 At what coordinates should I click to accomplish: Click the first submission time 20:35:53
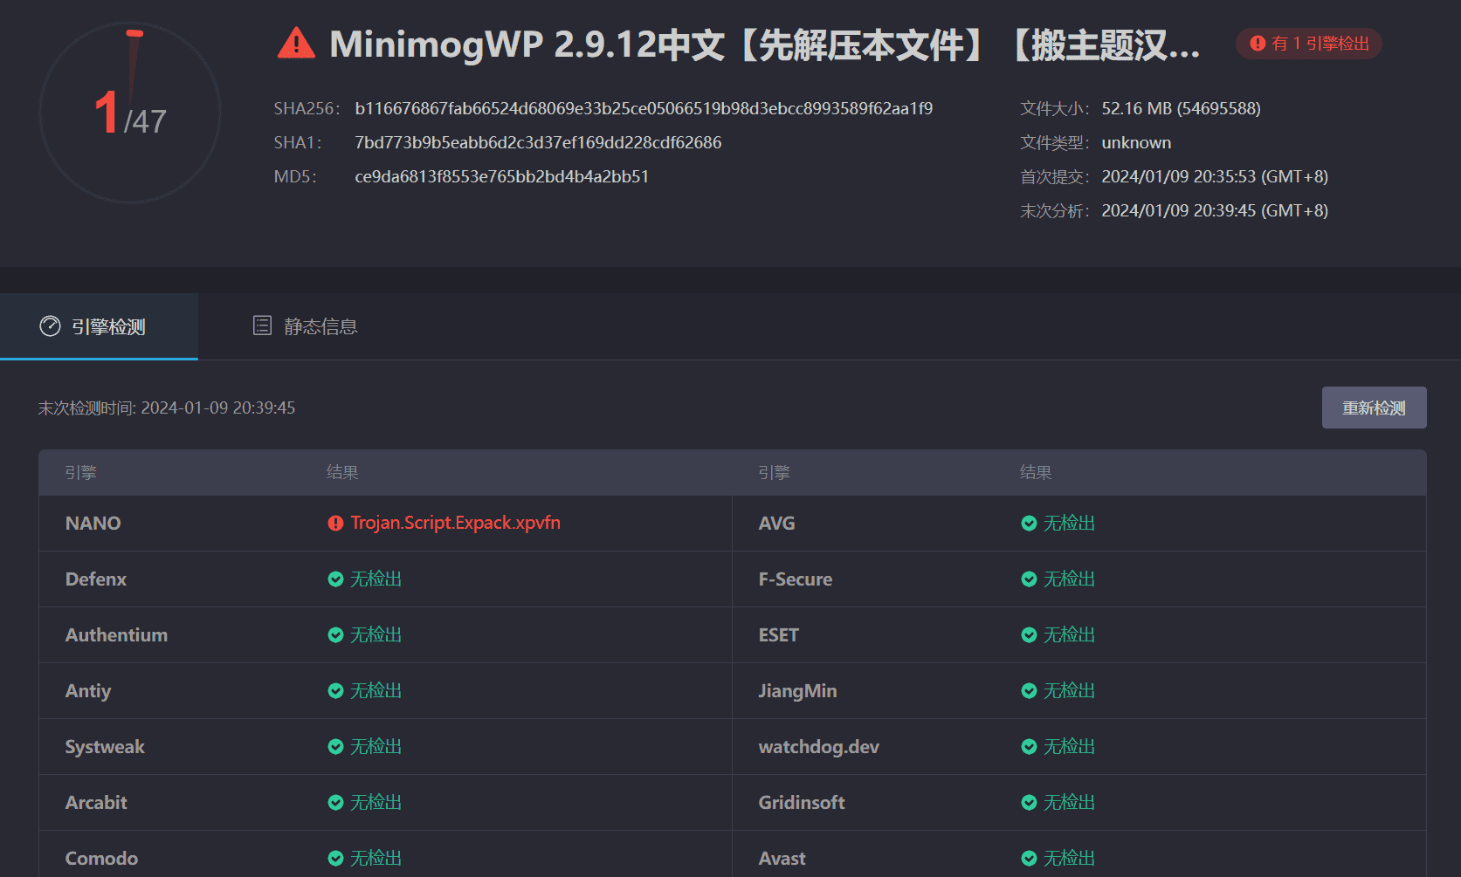[x=1215, y=176]
